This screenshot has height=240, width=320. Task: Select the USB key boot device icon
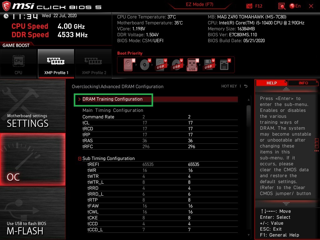(192, 65)
